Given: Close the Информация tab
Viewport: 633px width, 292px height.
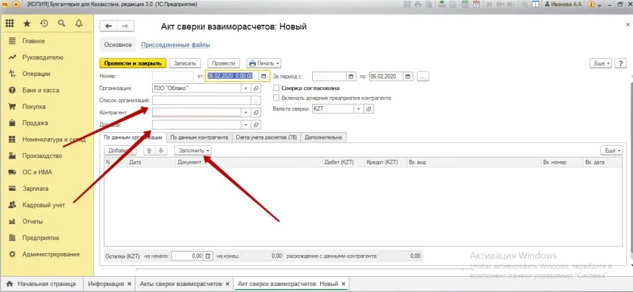Looking at the screenshot, I should [129, 284].
